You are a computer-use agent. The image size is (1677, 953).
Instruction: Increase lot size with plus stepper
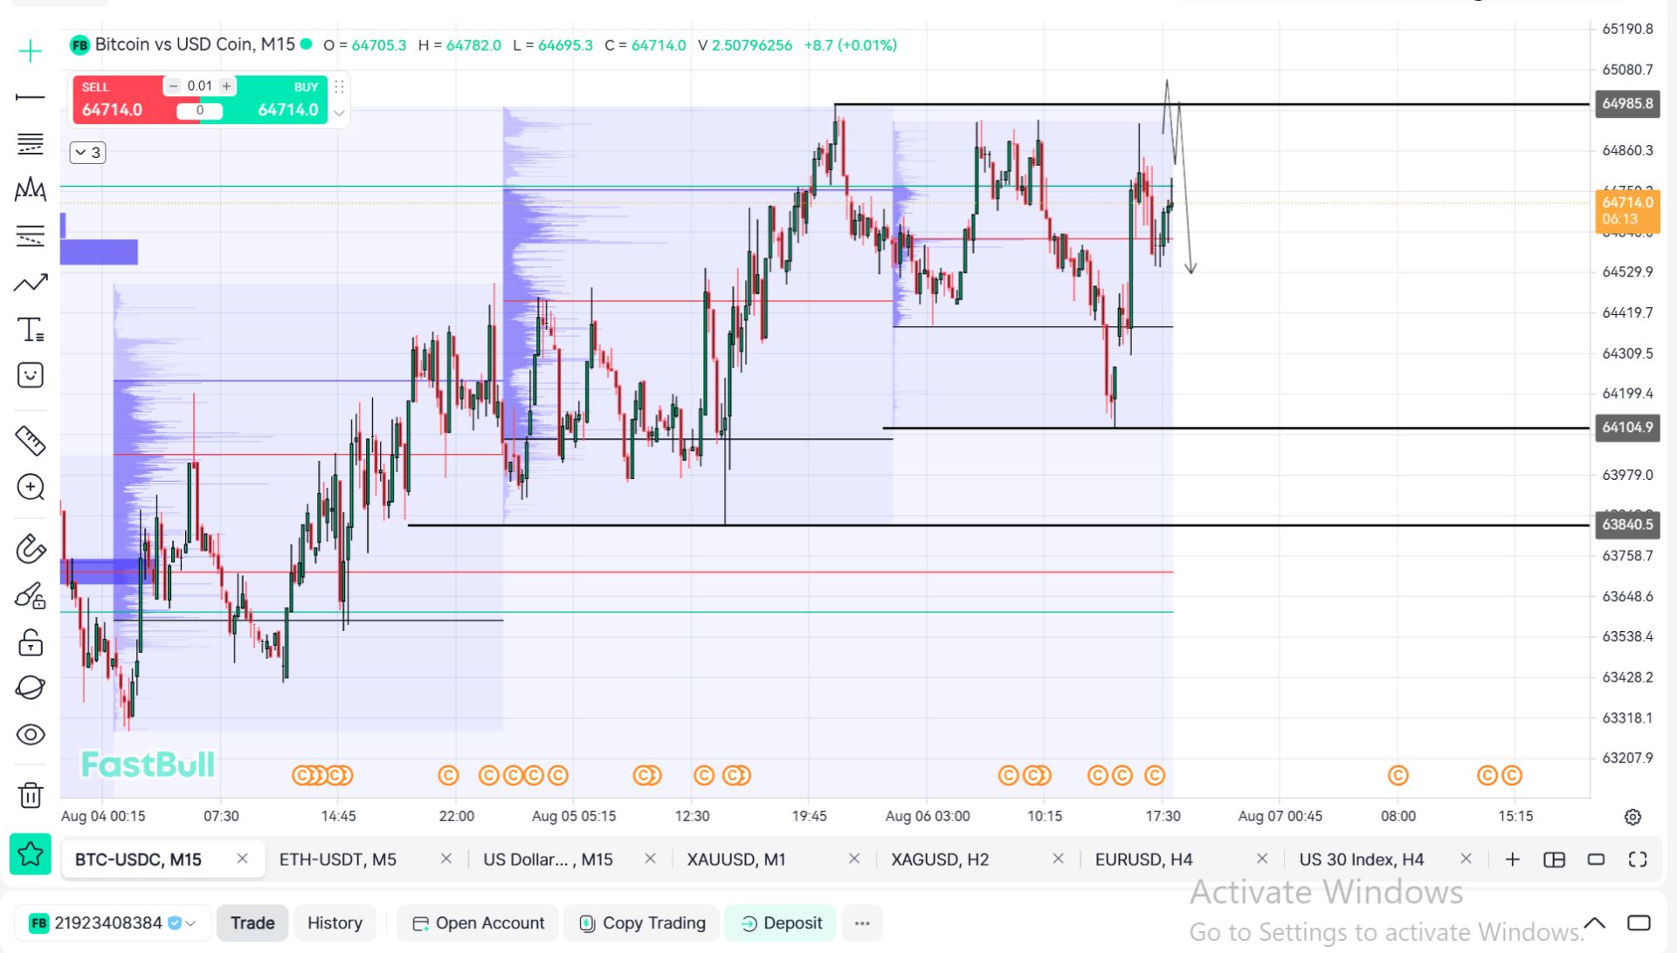tap(226, 86)
